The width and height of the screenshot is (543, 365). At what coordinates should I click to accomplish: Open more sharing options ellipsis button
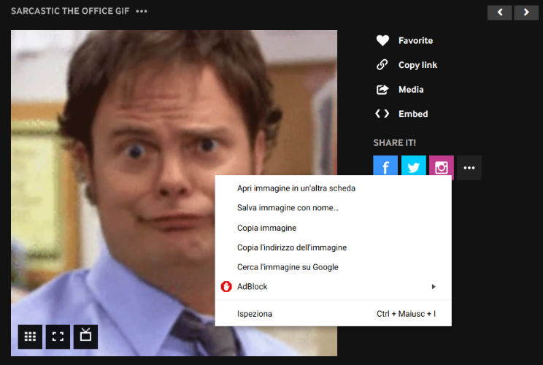tap(469, 168)
